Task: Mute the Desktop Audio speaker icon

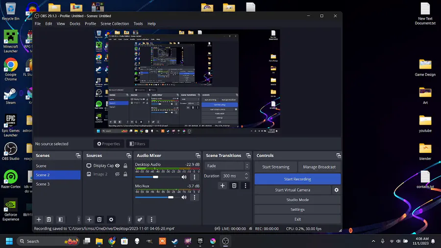Action: tap(184, 177)
